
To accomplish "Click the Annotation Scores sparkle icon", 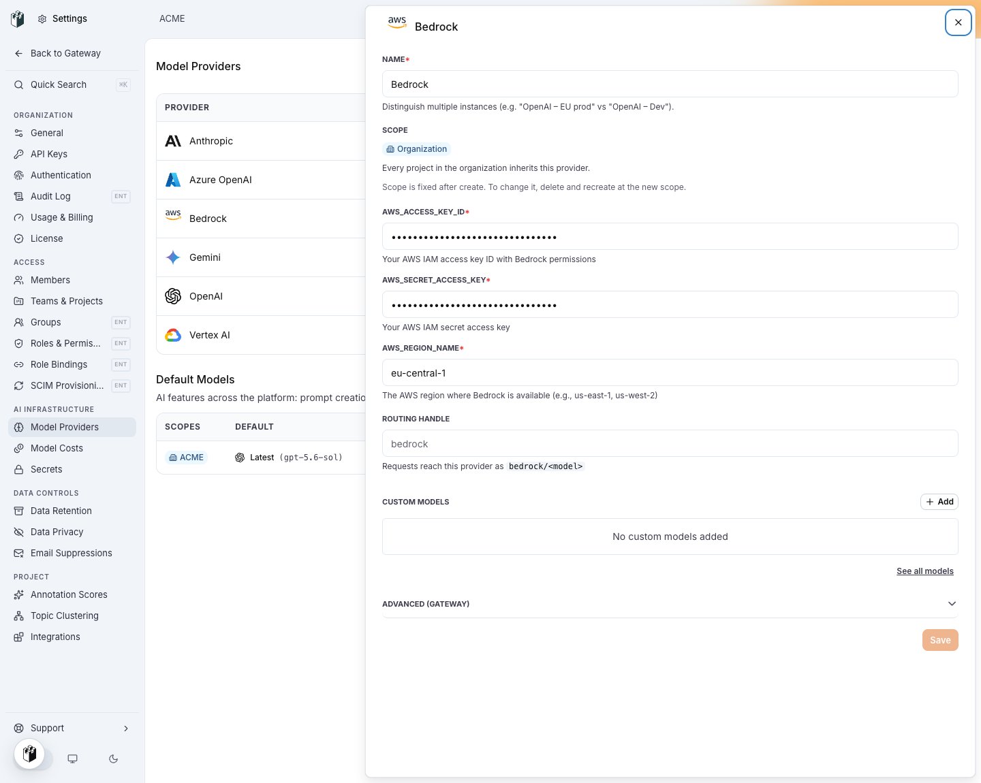I will click(19, 595).
